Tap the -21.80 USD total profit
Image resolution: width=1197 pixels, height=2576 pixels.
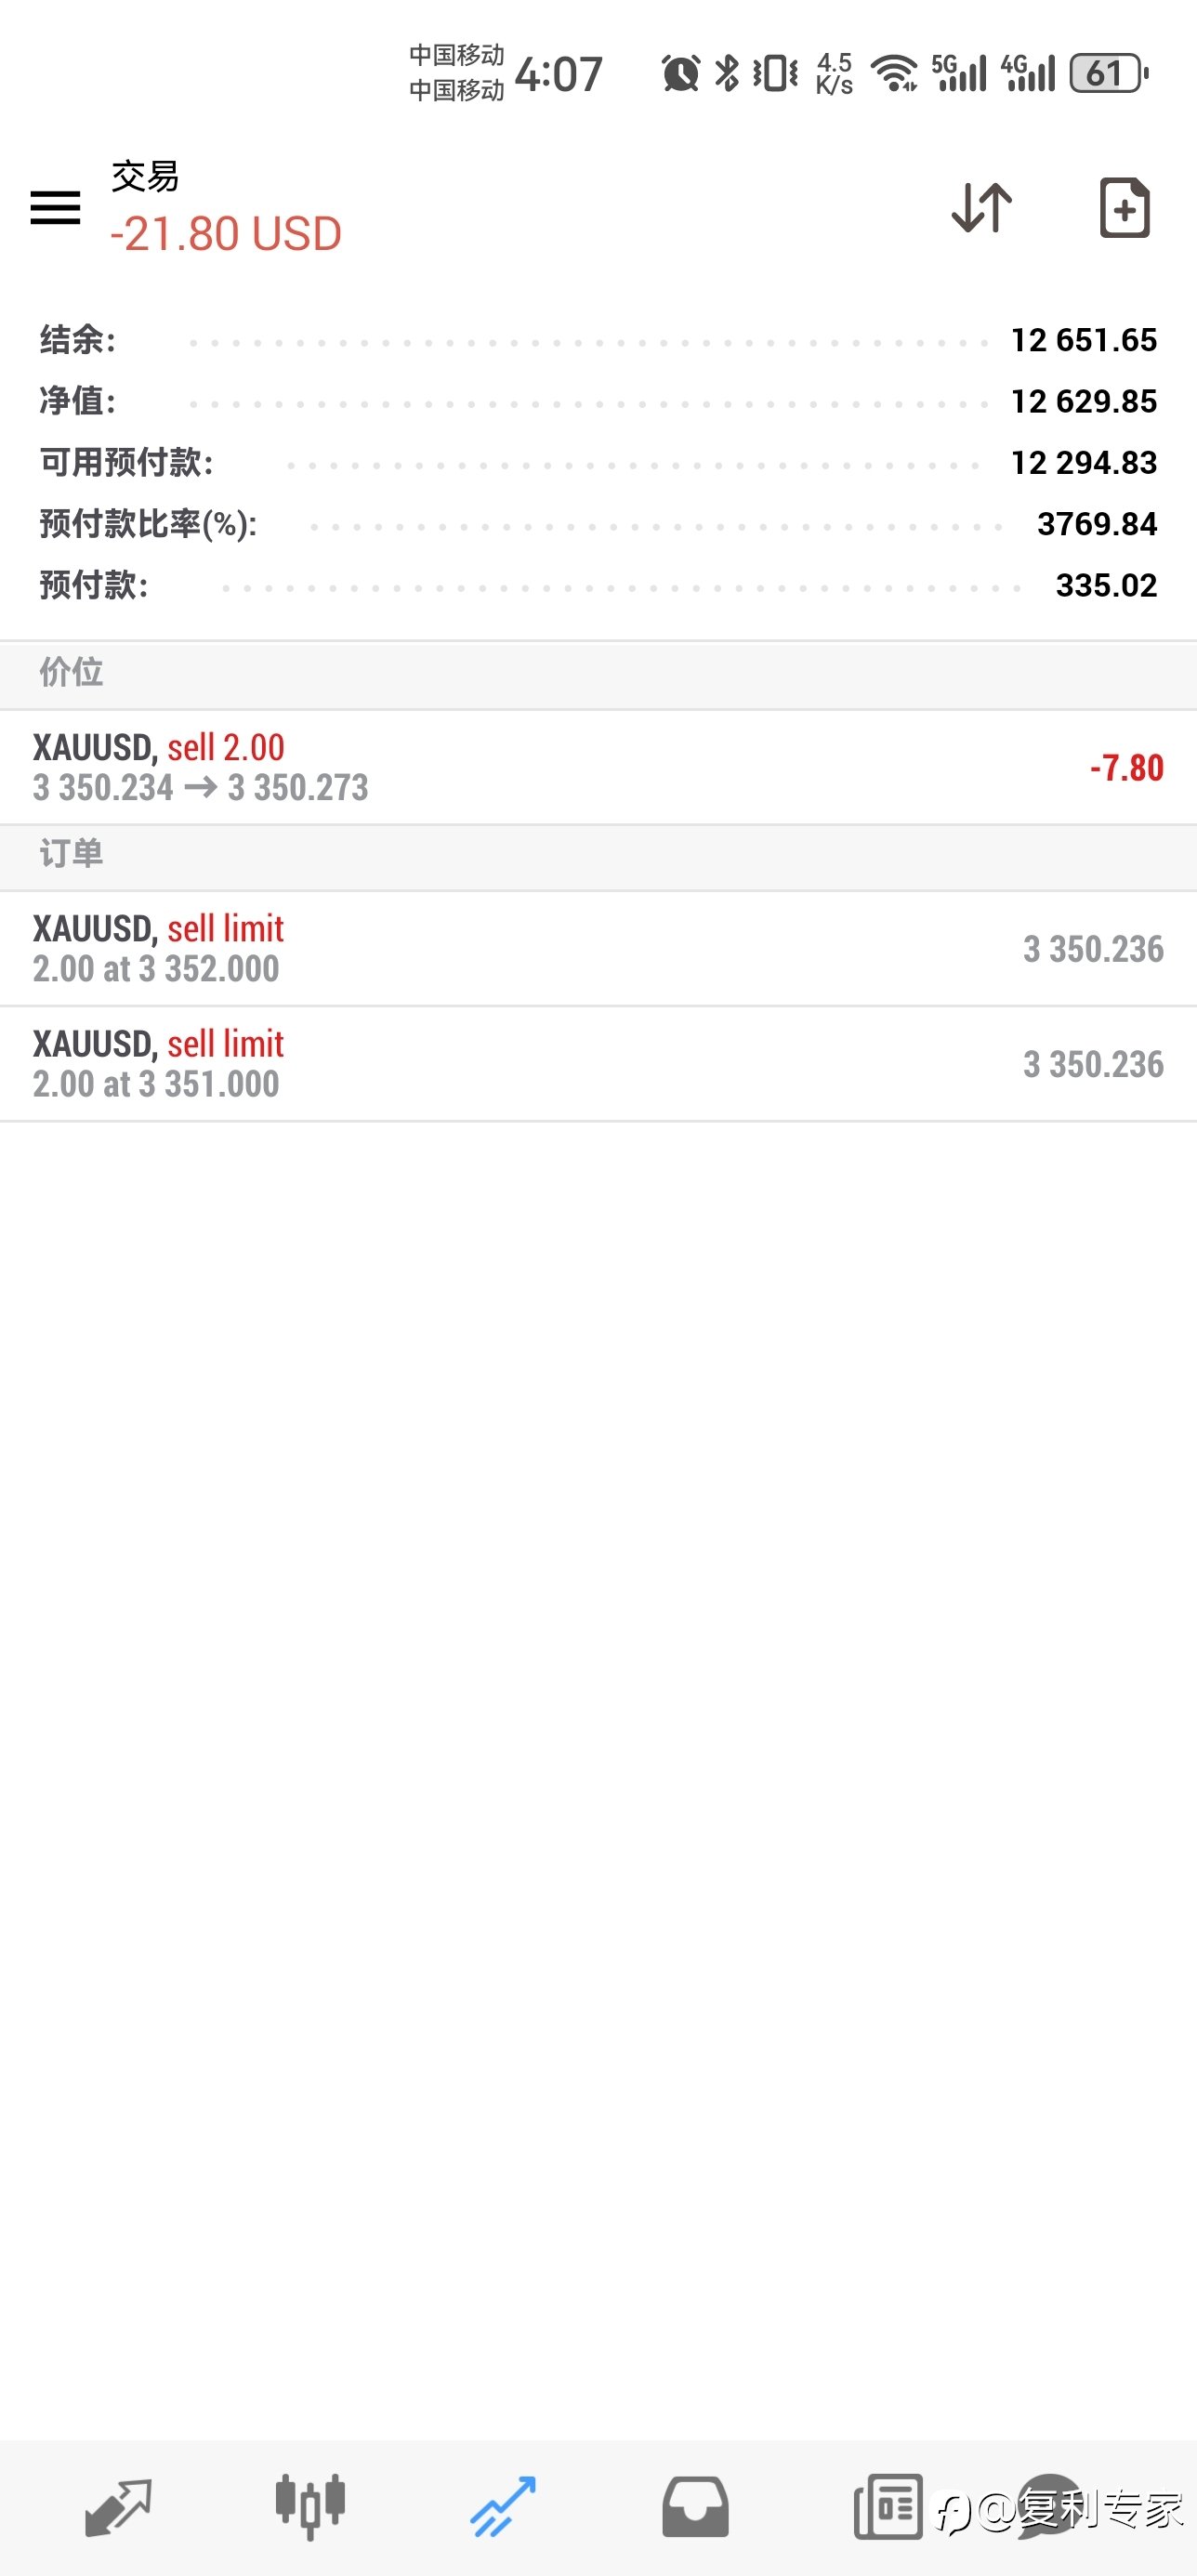pyautogui.click(x=226, y=234)
